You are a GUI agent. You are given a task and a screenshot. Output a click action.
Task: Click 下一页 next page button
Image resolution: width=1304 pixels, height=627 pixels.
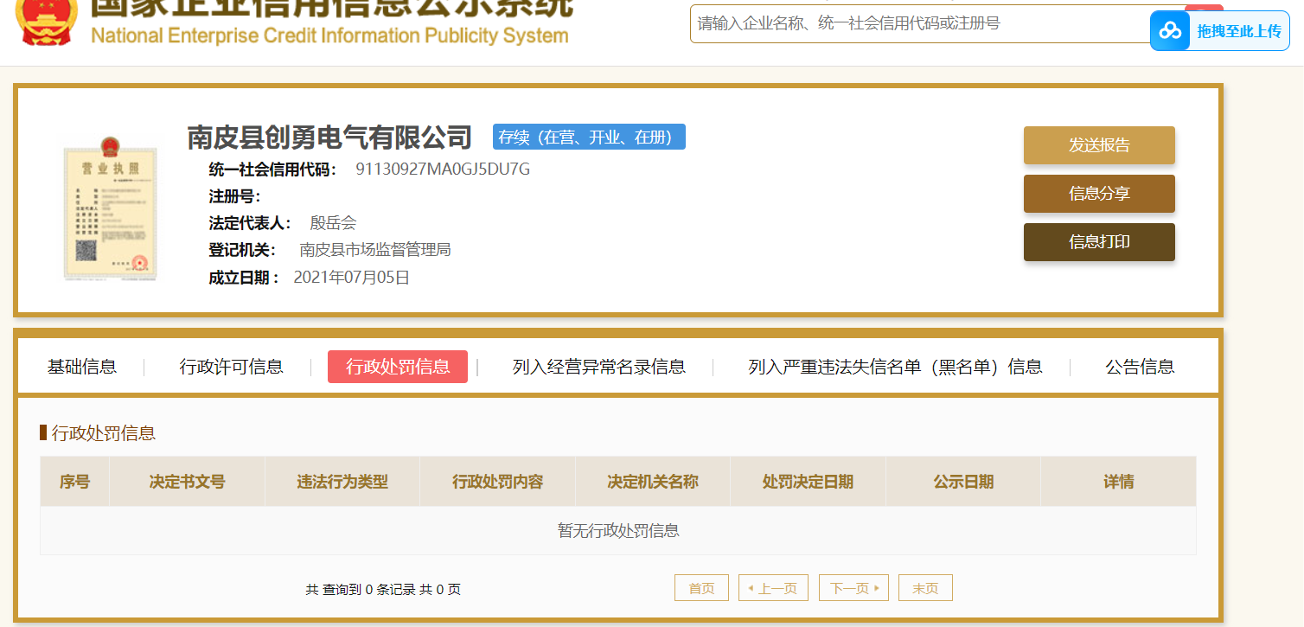pyautogui.click(x=853, y=588)
